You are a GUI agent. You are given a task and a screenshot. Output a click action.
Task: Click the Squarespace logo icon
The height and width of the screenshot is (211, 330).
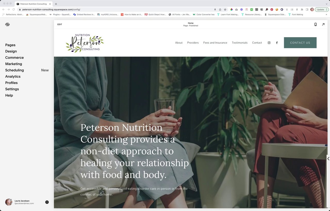click(7, 25)
